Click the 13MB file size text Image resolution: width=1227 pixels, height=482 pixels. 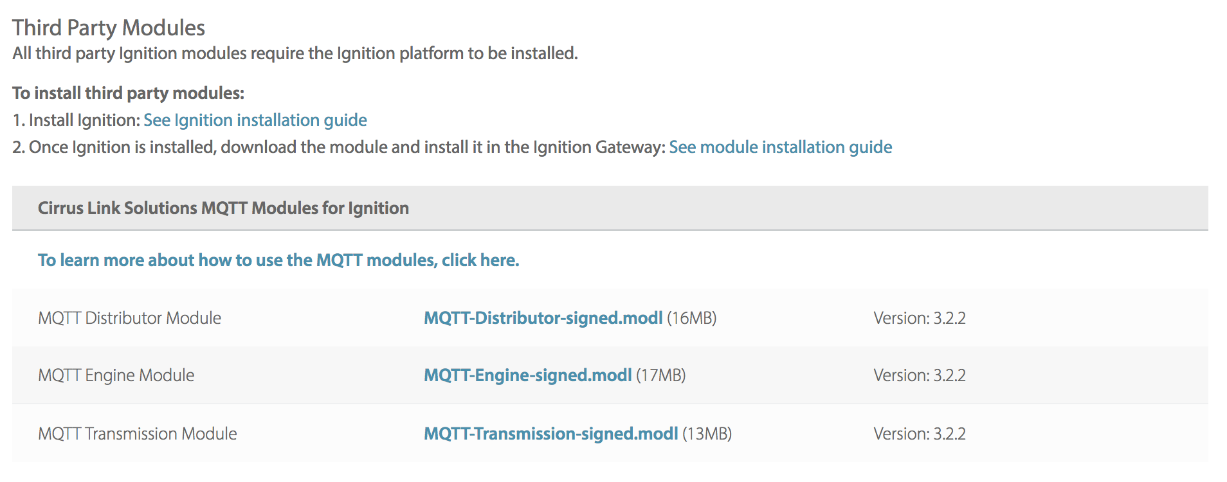click(707, 434)
